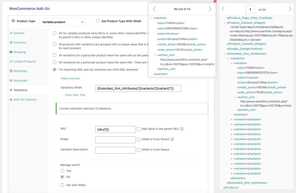This screenshot has height=193, width=296.
Task: Open the Variable product dropdown
Action: 62,22
